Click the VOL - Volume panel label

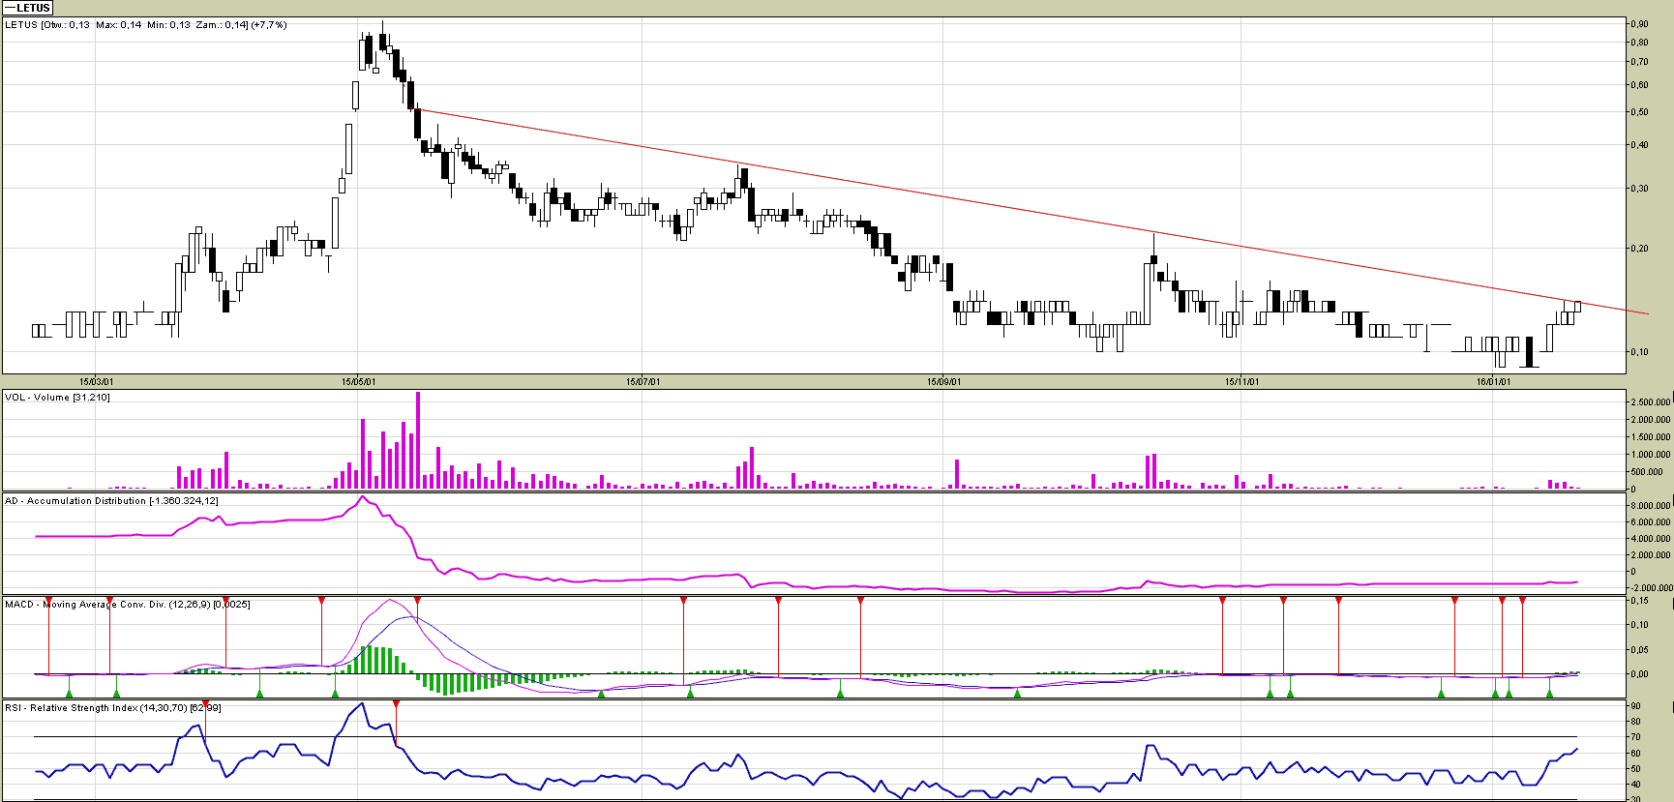coord(57,398)
